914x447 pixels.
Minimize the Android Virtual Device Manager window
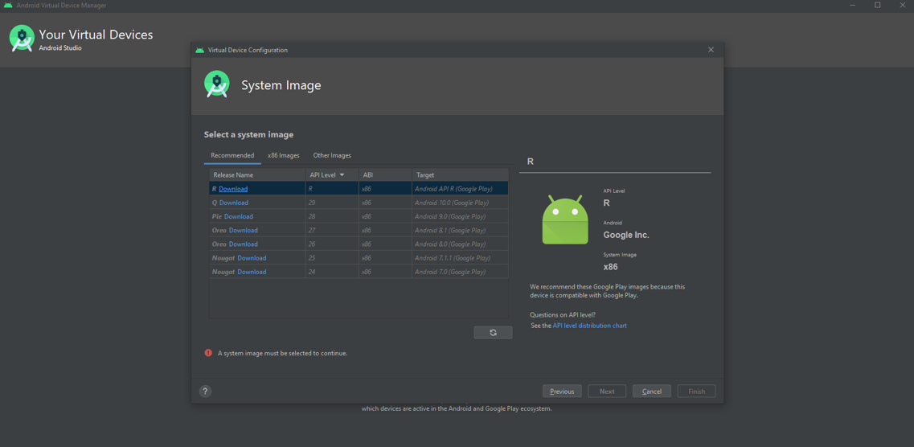(854, 6)
